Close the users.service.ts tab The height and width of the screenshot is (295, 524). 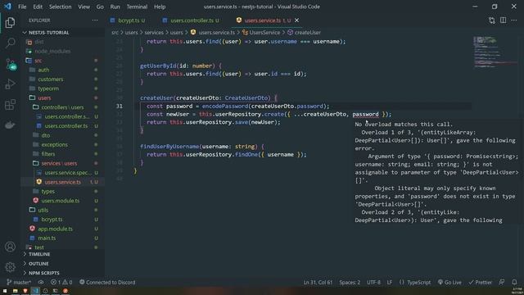pos(296,20)
